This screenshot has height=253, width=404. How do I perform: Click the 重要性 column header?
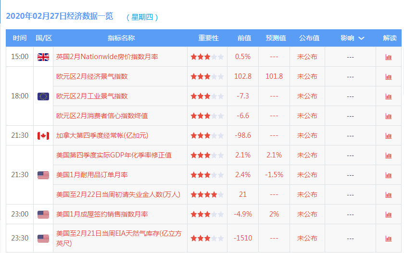[208, 38]
